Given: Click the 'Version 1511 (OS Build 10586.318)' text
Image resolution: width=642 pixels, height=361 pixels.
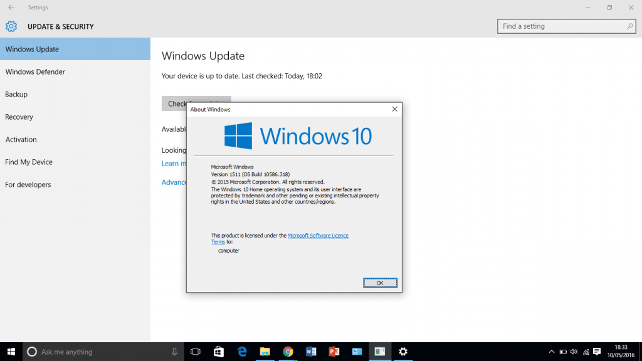Looking at the screenshot, I should point(250,174).
